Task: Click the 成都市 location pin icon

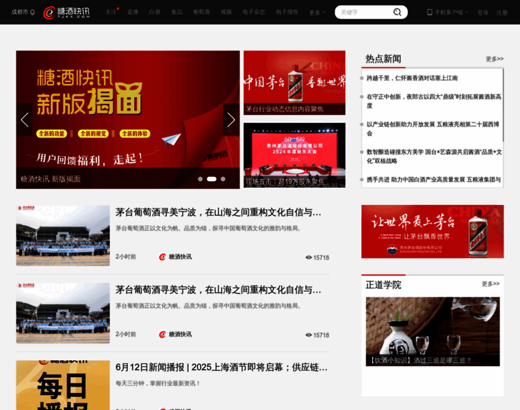Action: (x=33, y=12)
